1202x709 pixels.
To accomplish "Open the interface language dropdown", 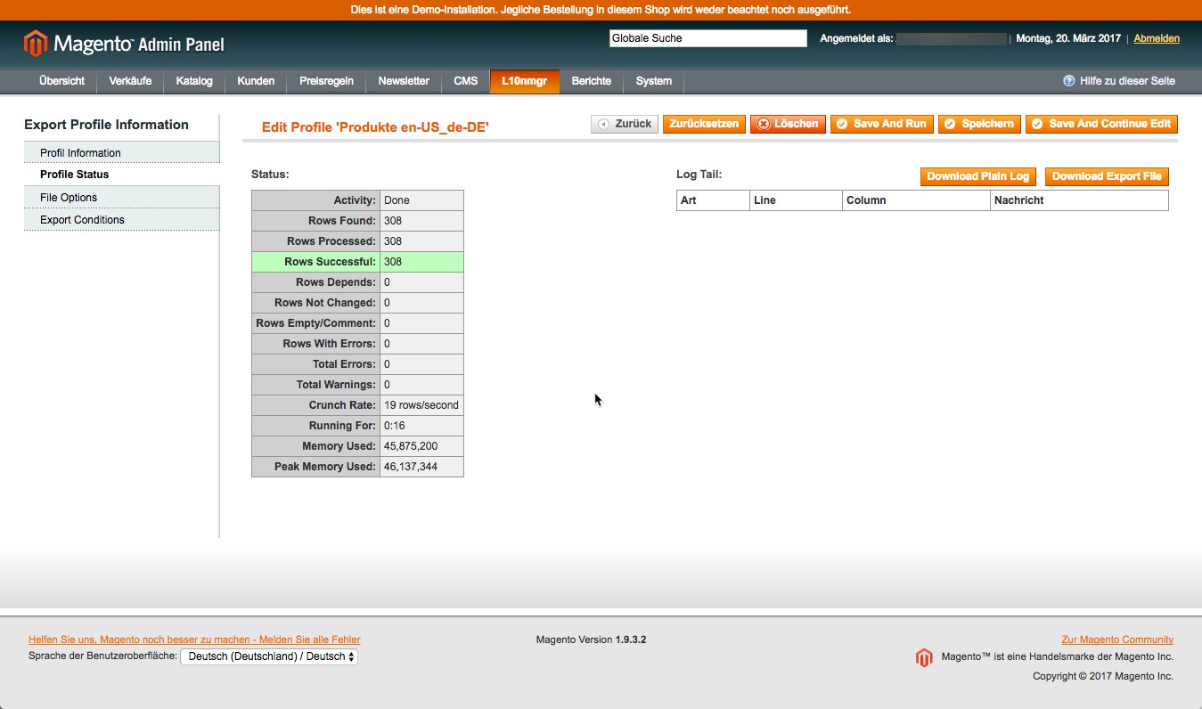I will pyautogui.click(x=269, y=656).
